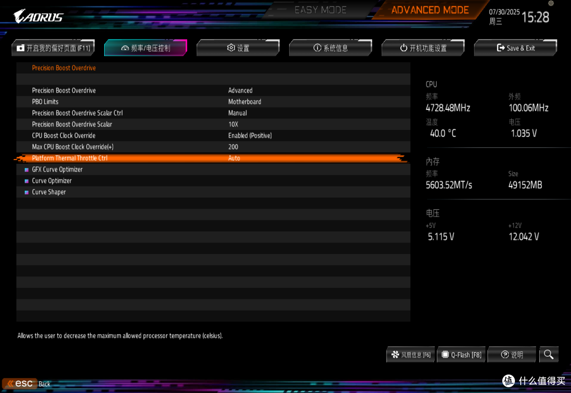This screenshot has width=571, height=393.
Task: Change Precision Boost Overdrive Scalar Ctrl Manual
Action: pos(237,113)
